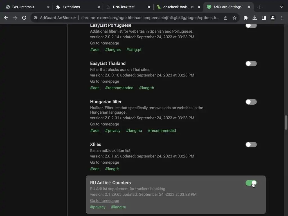This screenshot has width=288, height=216.
Task: Close the GPU Internals tab
Action: (48, 7)
